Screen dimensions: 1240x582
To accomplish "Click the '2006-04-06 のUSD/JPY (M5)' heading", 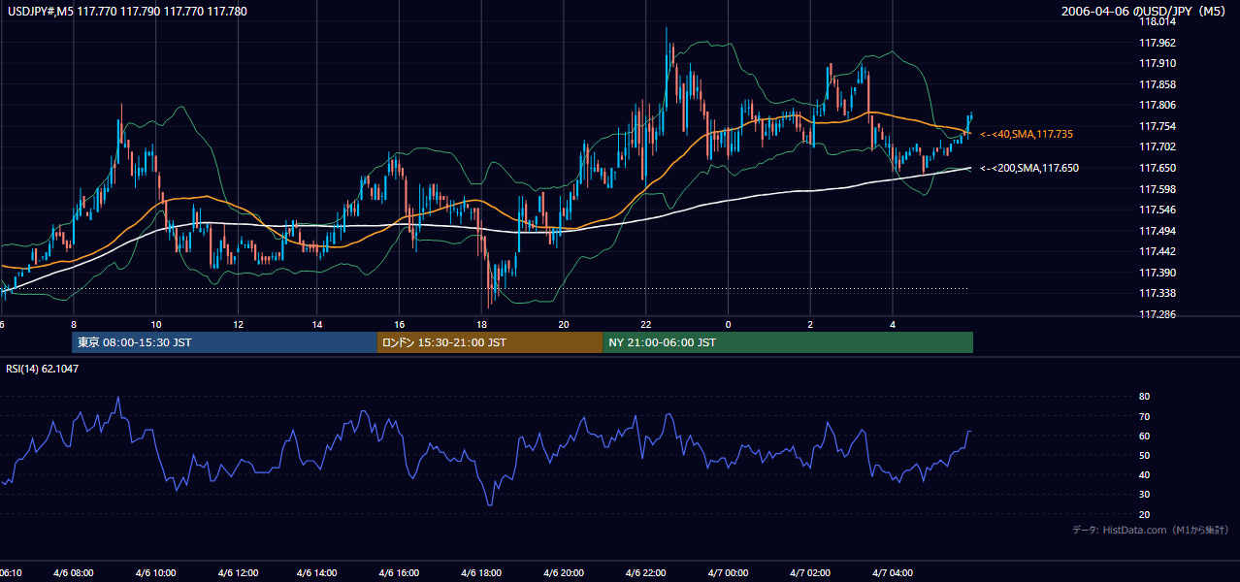I will pos(1145,12).
